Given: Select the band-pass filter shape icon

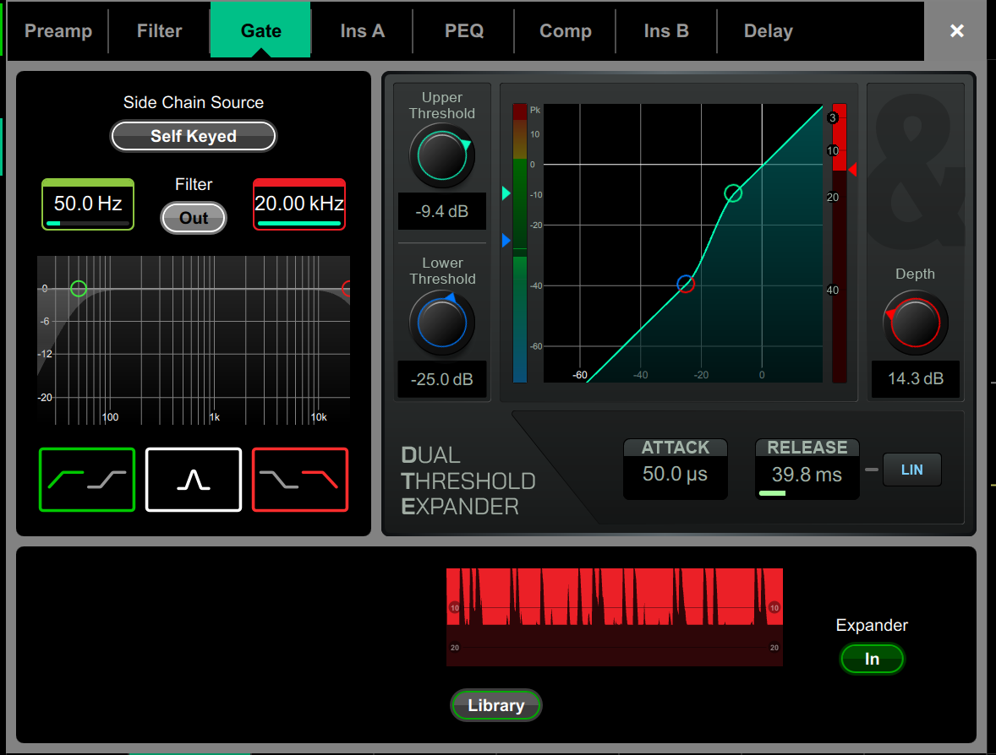Looking at the screenshot, I should (194, 480).
